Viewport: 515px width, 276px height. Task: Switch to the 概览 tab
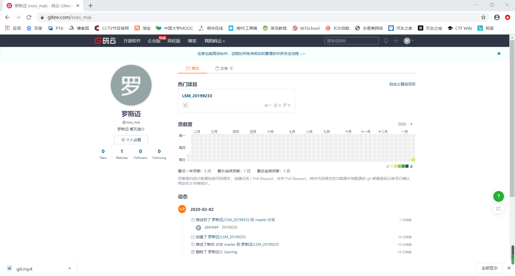click(193, 68)
